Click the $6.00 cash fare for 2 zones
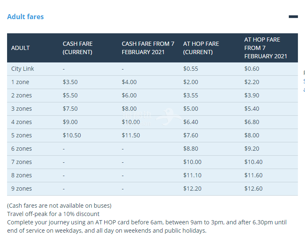This screenshot has height=236, width=305. tap(129, 95)
